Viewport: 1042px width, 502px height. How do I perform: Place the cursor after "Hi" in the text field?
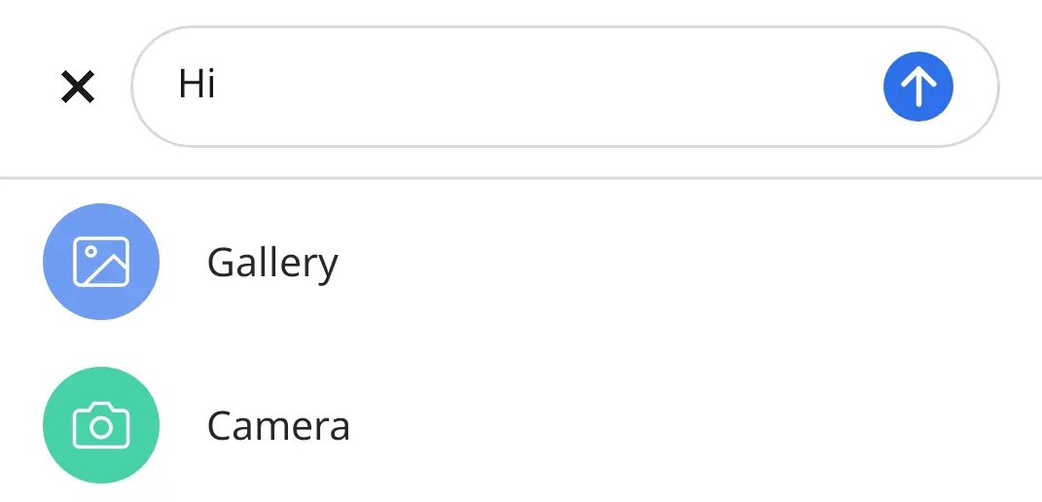click(x=219, y=86)
